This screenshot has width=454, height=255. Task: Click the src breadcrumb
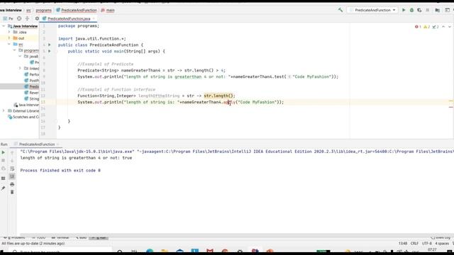click(28, 10)
